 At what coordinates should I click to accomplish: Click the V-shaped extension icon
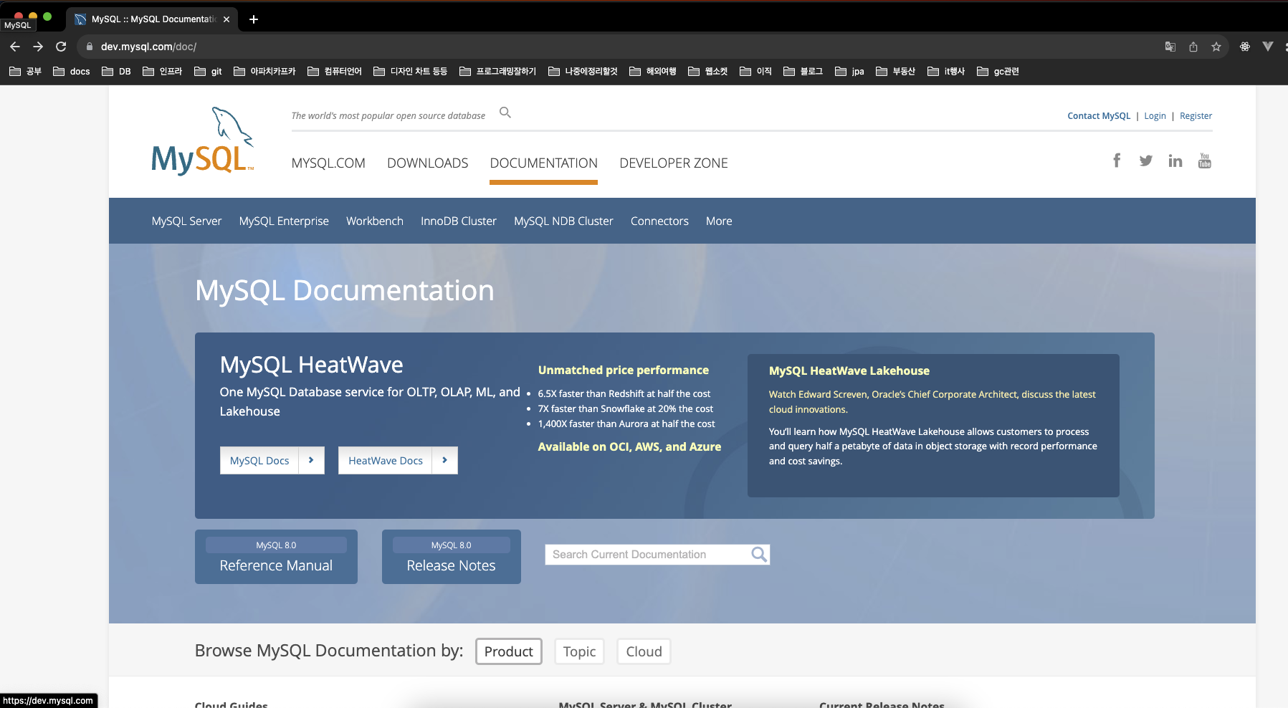pyautogui.click(x=1268, y=47)
